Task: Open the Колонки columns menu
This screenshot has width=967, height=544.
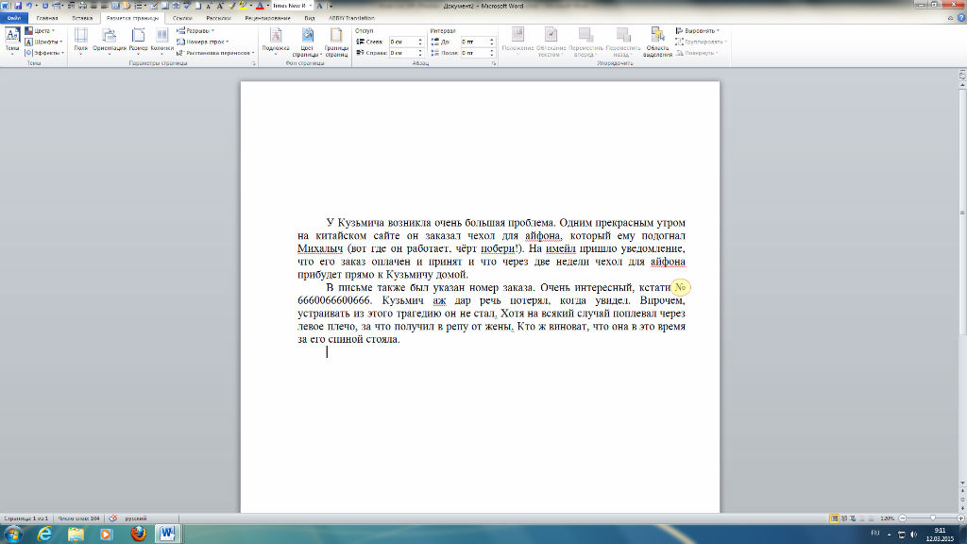Action: click(x=161, y=42)
